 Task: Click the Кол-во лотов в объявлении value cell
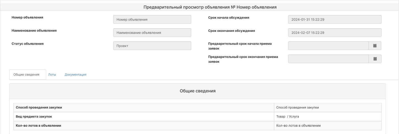pos(328,126)
